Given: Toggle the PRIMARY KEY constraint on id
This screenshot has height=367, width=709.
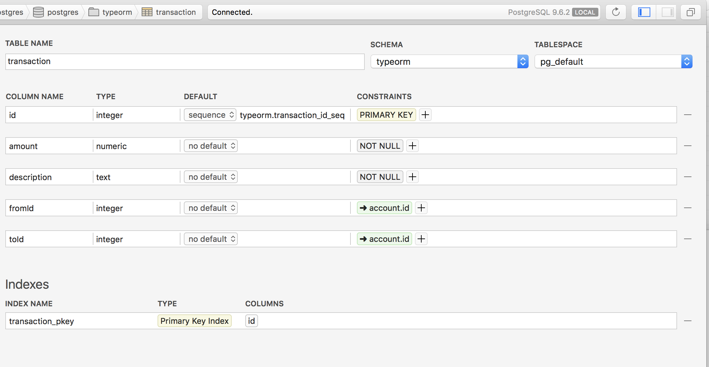Looking at the screenshot, I should 386,115.
